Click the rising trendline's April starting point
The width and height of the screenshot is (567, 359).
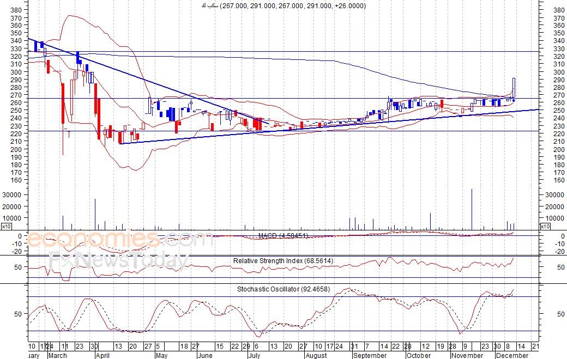click(120, 143)
